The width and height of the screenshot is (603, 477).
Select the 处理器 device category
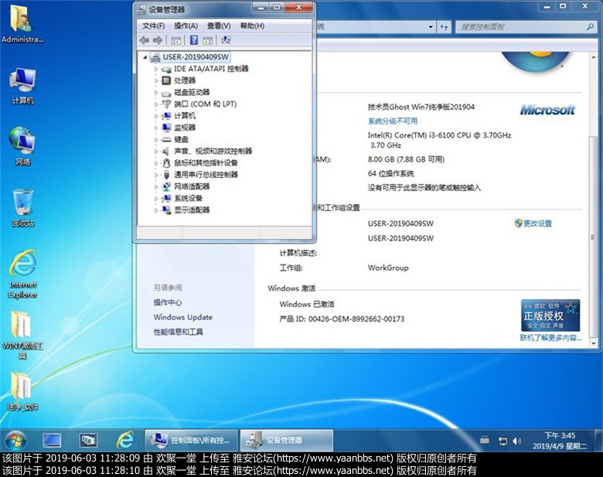pos(185,80)
